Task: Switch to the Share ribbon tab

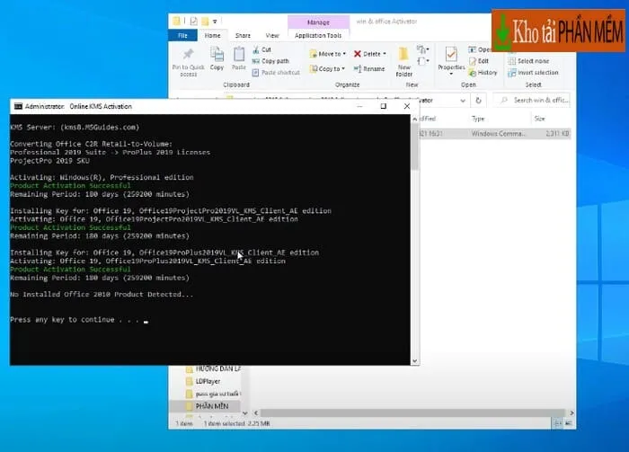Action: coord(241,36)
